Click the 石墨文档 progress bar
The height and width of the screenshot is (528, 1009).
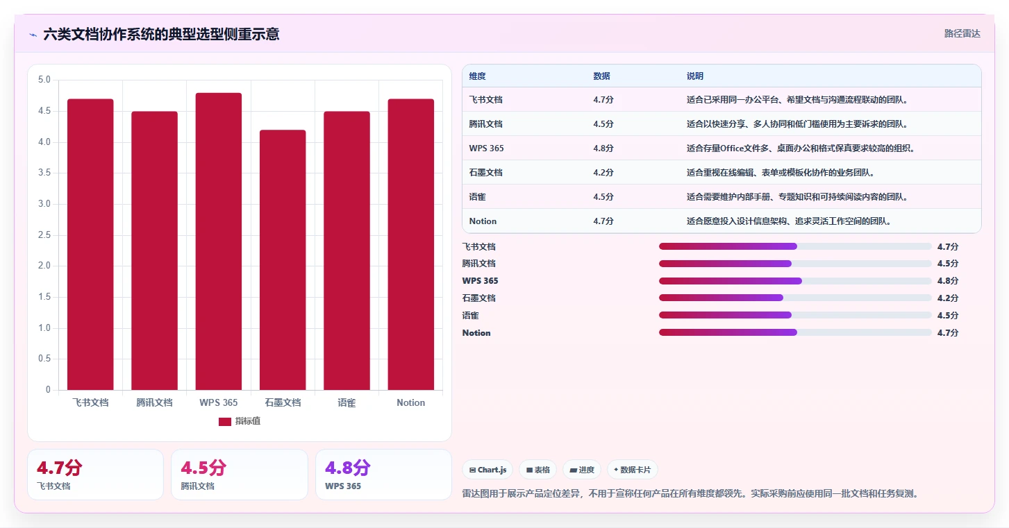(x=795, y=298)
